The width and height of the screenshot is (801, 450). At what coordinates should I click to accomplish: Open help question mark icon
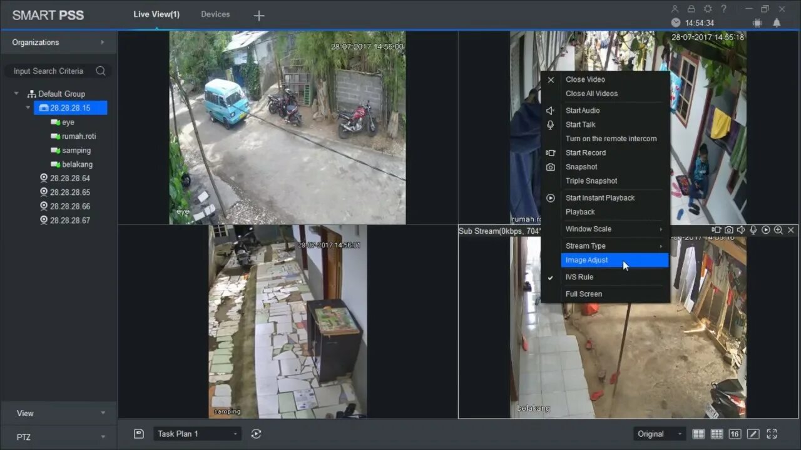724,9
